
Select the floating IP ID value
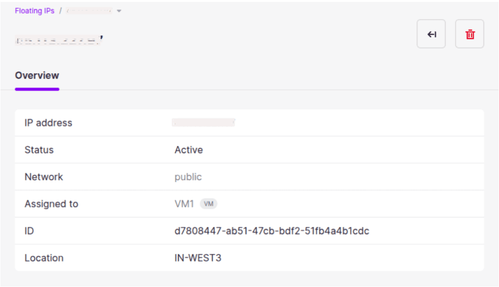tap(272, 231)
